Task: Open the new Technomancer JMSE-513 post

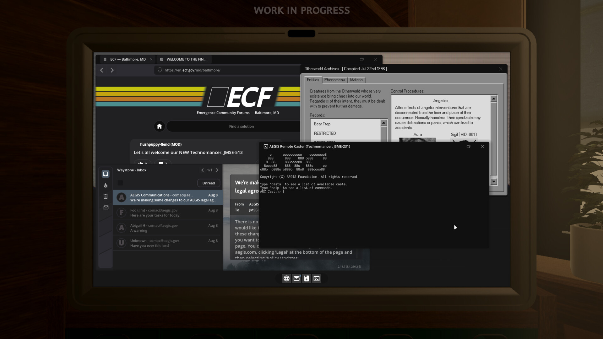Action: click(x=188, y=153)
